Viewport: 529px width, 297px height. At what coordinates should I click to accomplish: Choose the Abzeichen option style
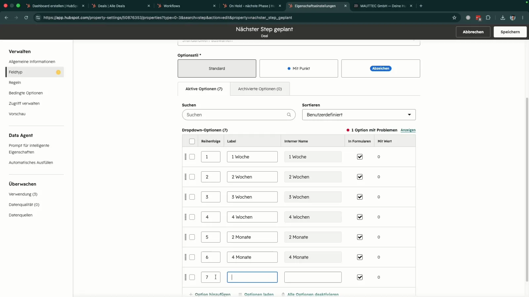tap(381, 69)
